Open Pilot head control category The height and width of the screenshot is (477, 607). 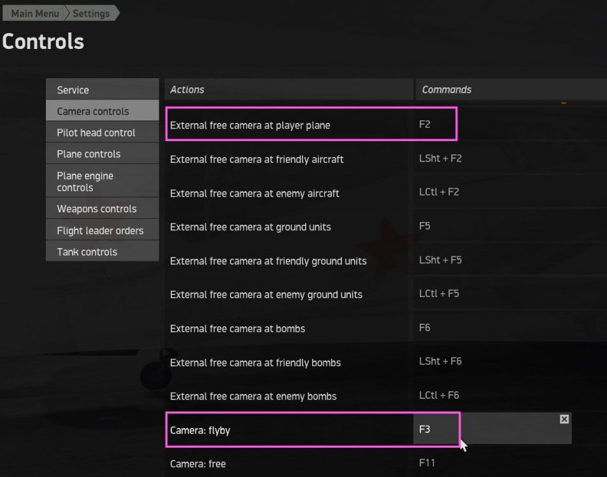pos(102,133)
